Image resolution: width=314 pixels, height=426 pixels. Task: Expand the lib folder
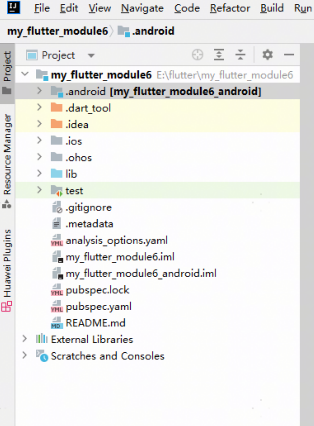click(39, 174)
